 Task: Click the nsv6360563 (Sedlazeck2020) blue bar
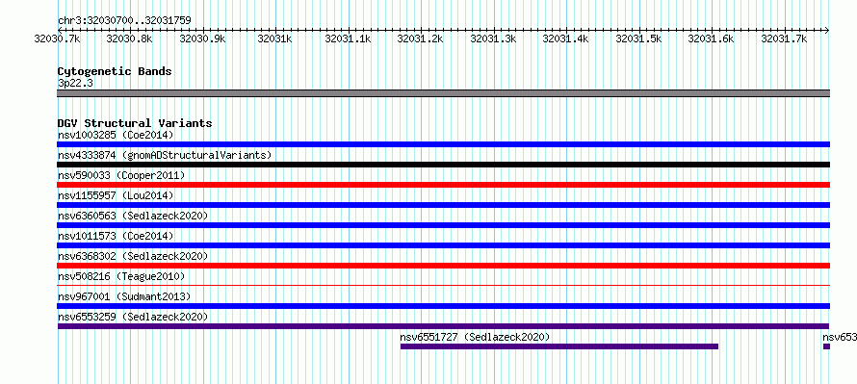[443, 225]
